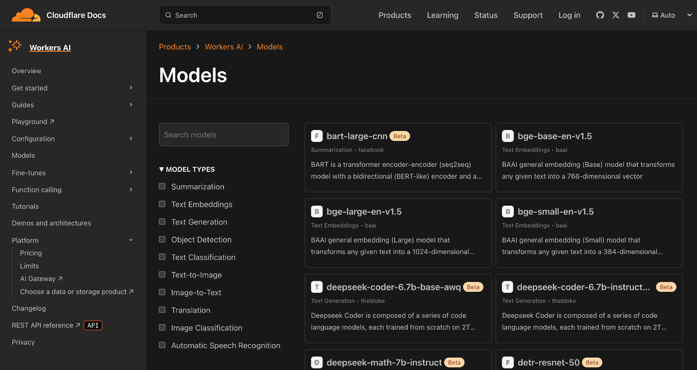The image size is (697, 370).
Task: Open Cloudflare's YouTube channel
Action: point(631,15)
